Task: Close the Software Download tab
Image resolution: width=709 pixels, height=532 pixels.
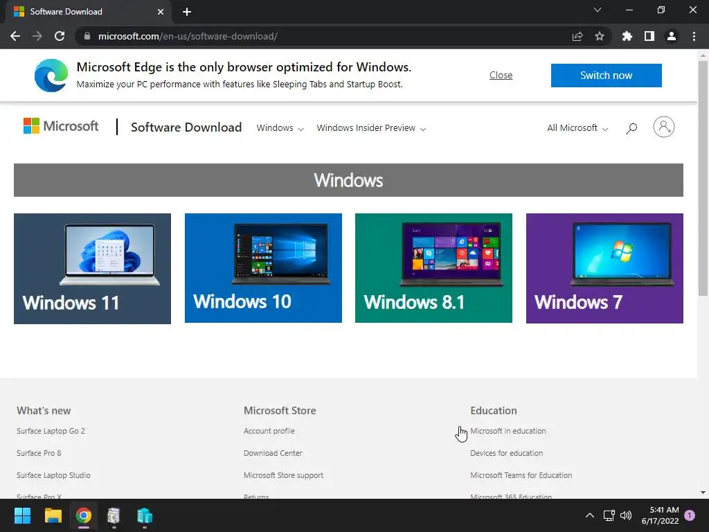Action: point(161,12)
